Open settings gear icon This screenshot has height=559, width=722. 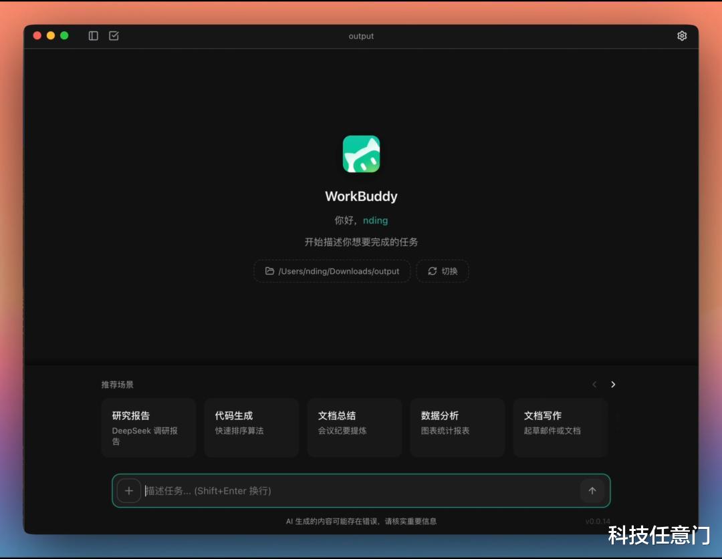682,36
